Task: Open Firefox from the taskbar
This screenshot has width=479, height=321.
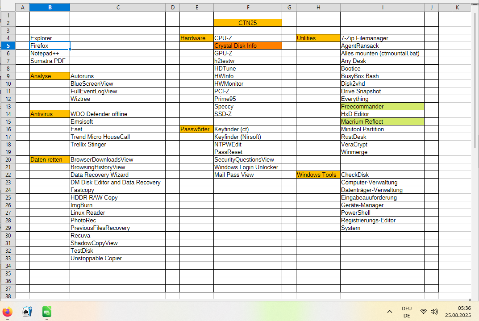Action: (8, 312)
